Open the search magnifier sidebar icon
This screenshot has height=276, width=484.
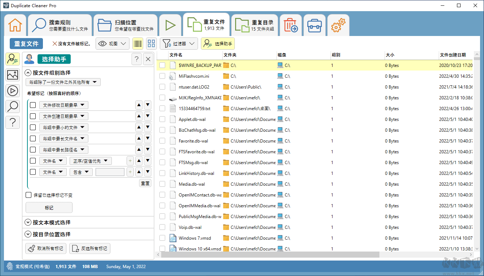coord(13,107)
